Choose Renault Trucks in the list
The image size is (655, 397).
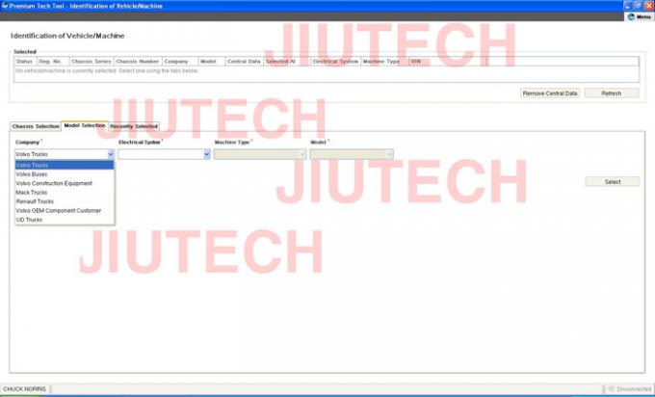point(65,201)
